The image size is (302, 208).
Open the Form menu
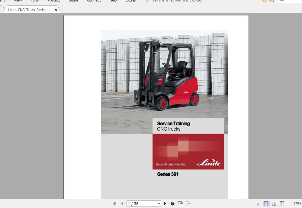tap(35, 1)
